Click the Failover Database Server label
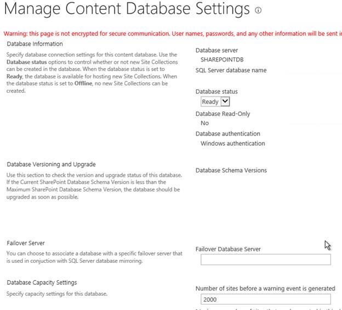This screenshot has height=310, width=342. tap(228, 249)
